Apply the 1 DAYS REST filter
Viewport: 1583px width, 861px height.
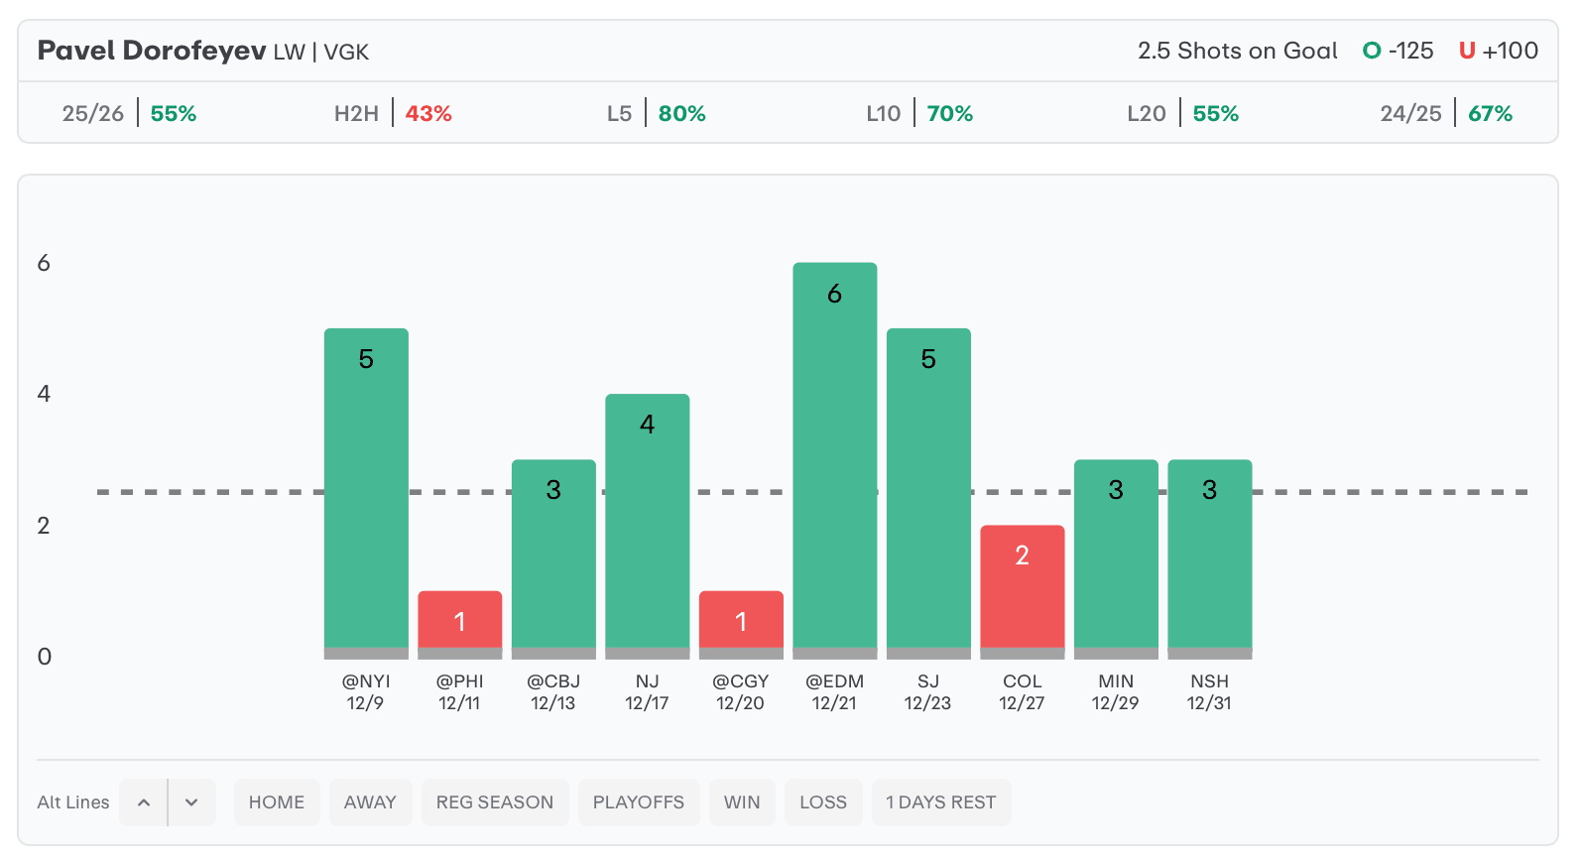pos(941,802)
